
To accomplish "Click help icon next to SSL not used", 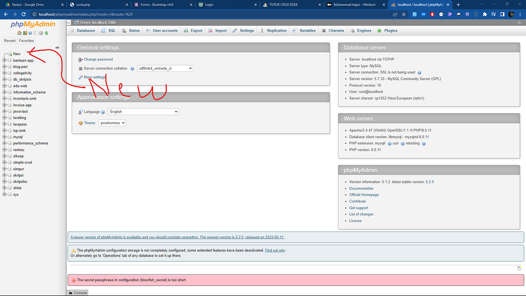I will pos(419,72).
